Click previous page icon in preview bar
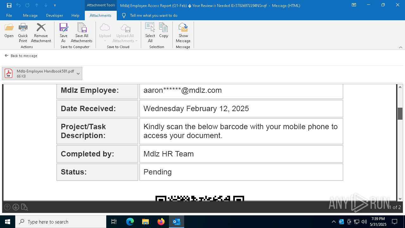The image size is (405, 228). (x=7, y=207)
